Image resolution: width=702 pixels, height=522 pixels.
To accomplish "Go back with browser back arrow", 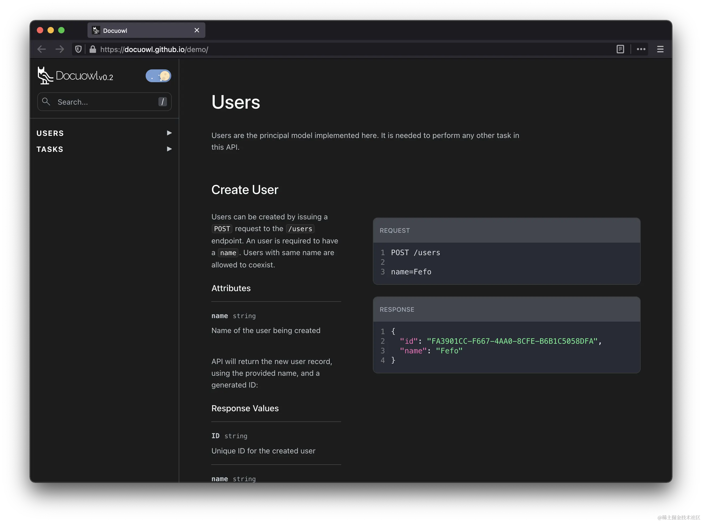I will pyautogui.click(x=42, y=49).
